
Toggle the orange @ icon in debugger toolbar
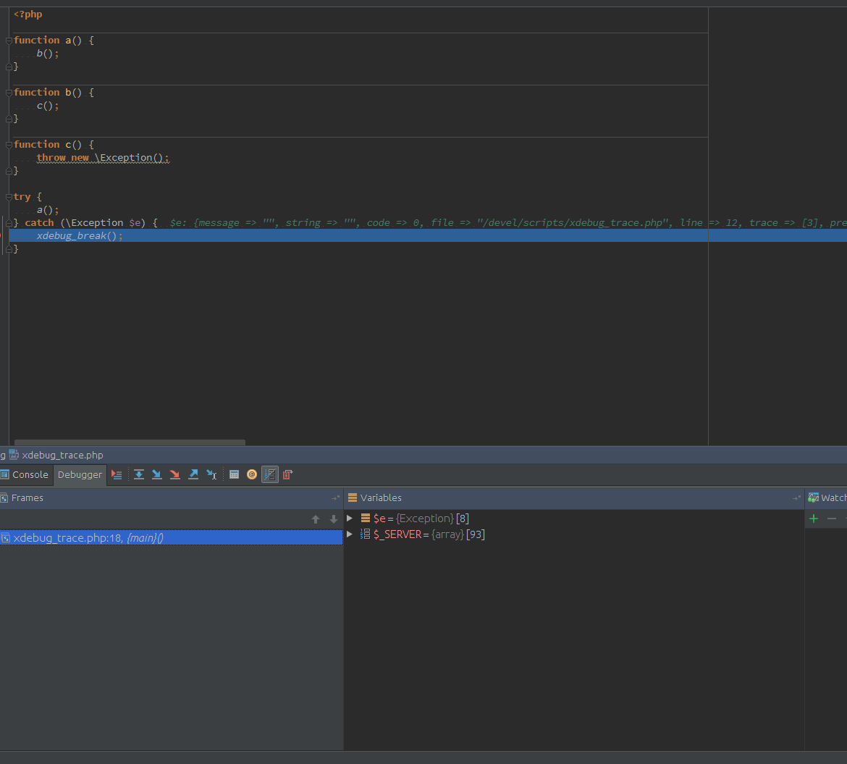point(252,475)
